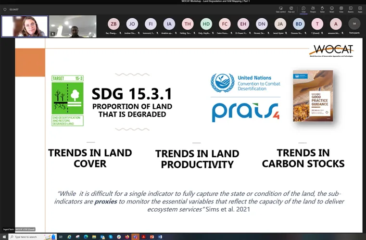Screen dimensions: 366x240
Task: Click the Good Practice Guidance book cover
Action: coord(313,96)
